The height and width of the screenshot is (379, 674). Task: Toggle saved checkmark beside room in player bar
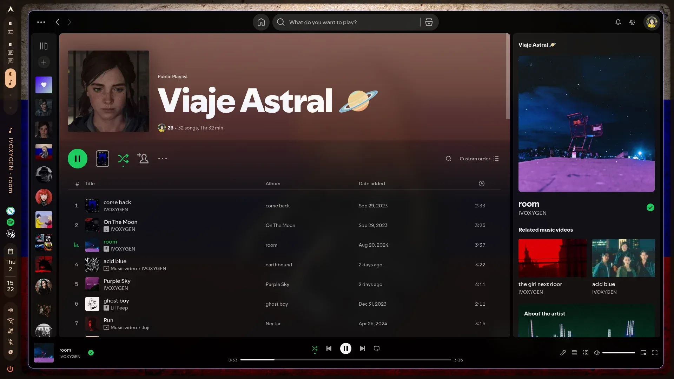point(91,353)
